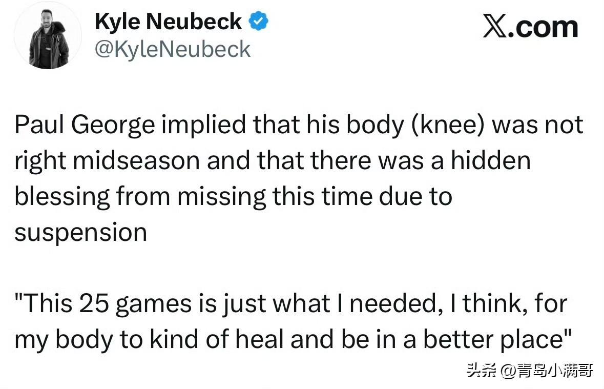Viewport: 604px width, 389px height.
Task: Click the word "heal" in the quote
Action: click(x=260, y=340)
